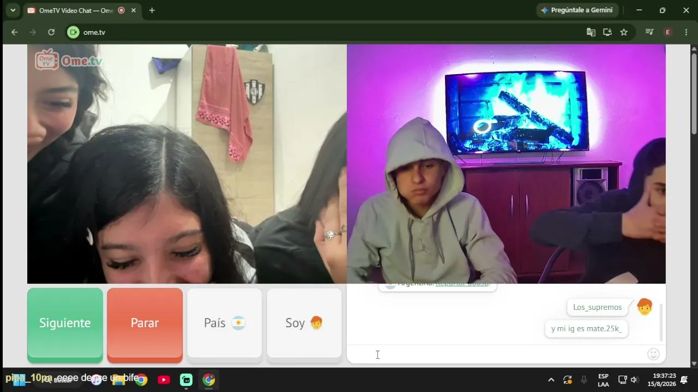This screenshot has width=698, height=392.
Task: Open the clock and date flyout
Action: pyautogui.click(x=661, y=380)
